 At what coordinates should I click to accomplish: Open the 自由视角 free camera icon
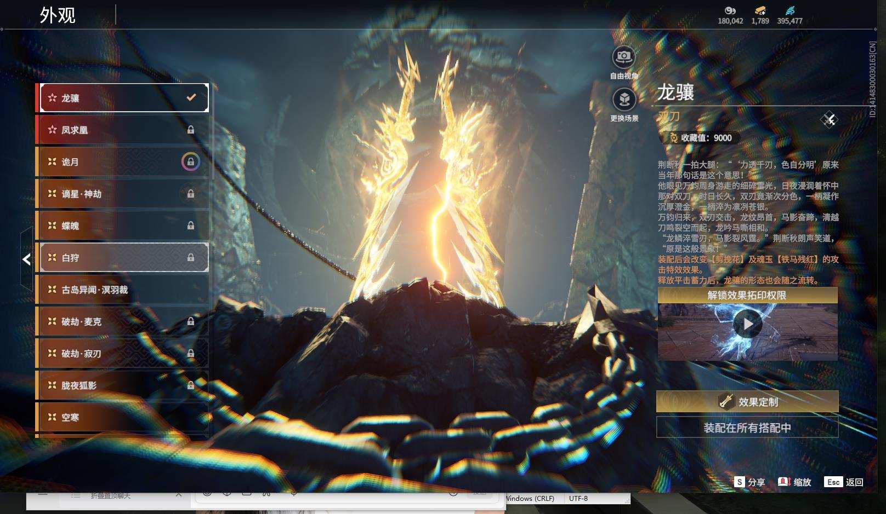point(623,57)
